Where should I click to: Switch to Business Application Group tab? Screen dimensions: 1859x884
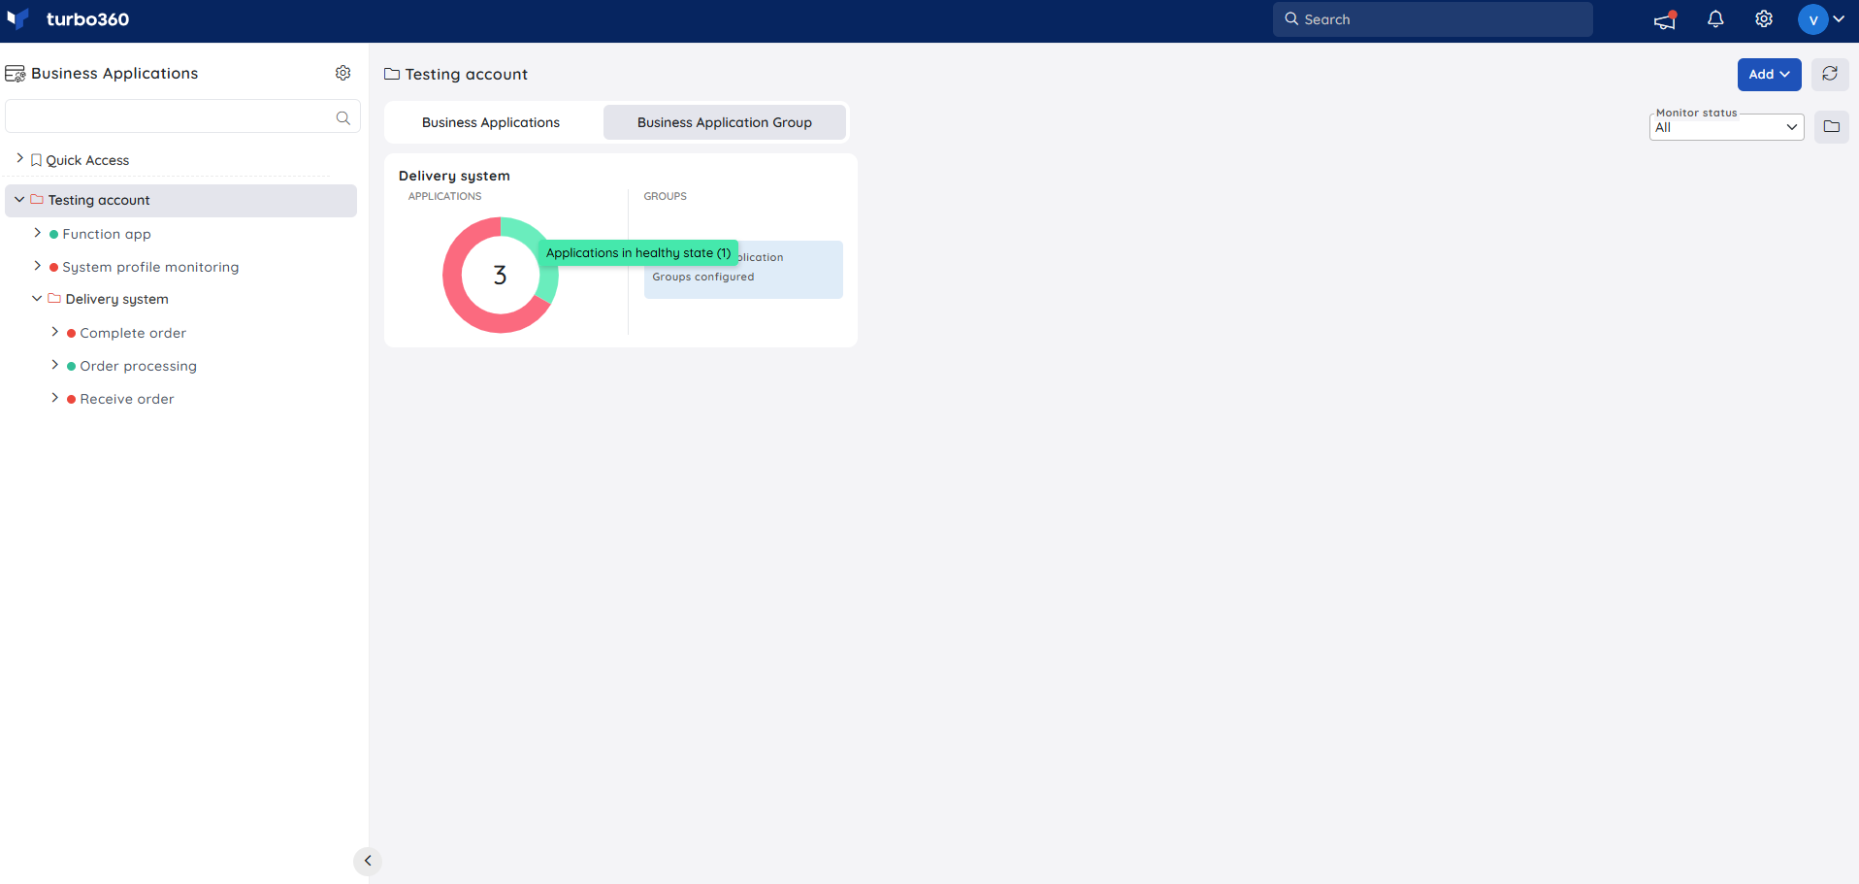(x=725, y=122)
